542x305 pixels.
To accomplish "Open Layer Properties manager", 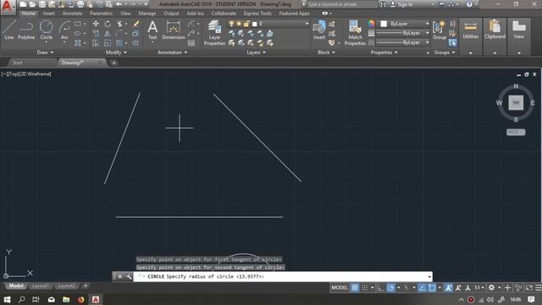I will [x=214, y=33].
